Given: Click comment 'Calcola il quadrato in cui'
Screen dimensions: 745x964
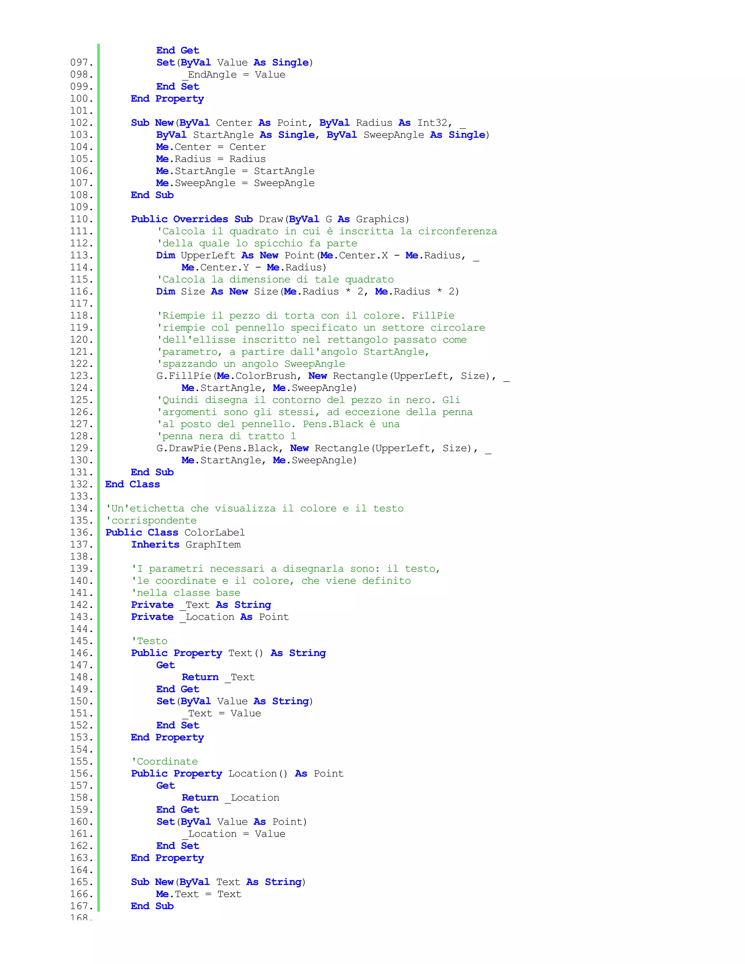Looking at the screenshot, I should coord(327,231).
